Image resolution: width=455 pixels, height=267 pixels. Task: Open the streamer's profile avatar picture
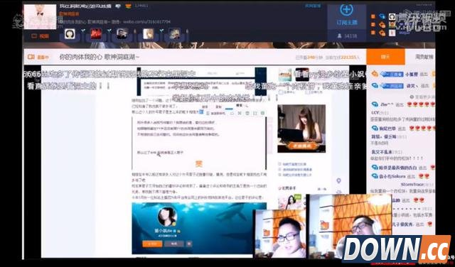40,17
